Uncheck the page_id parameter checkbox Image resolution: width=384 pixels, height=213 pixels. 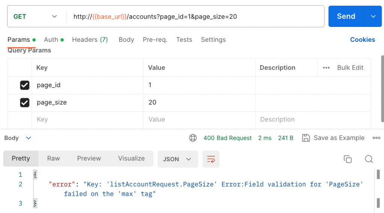tap(25, 85)
